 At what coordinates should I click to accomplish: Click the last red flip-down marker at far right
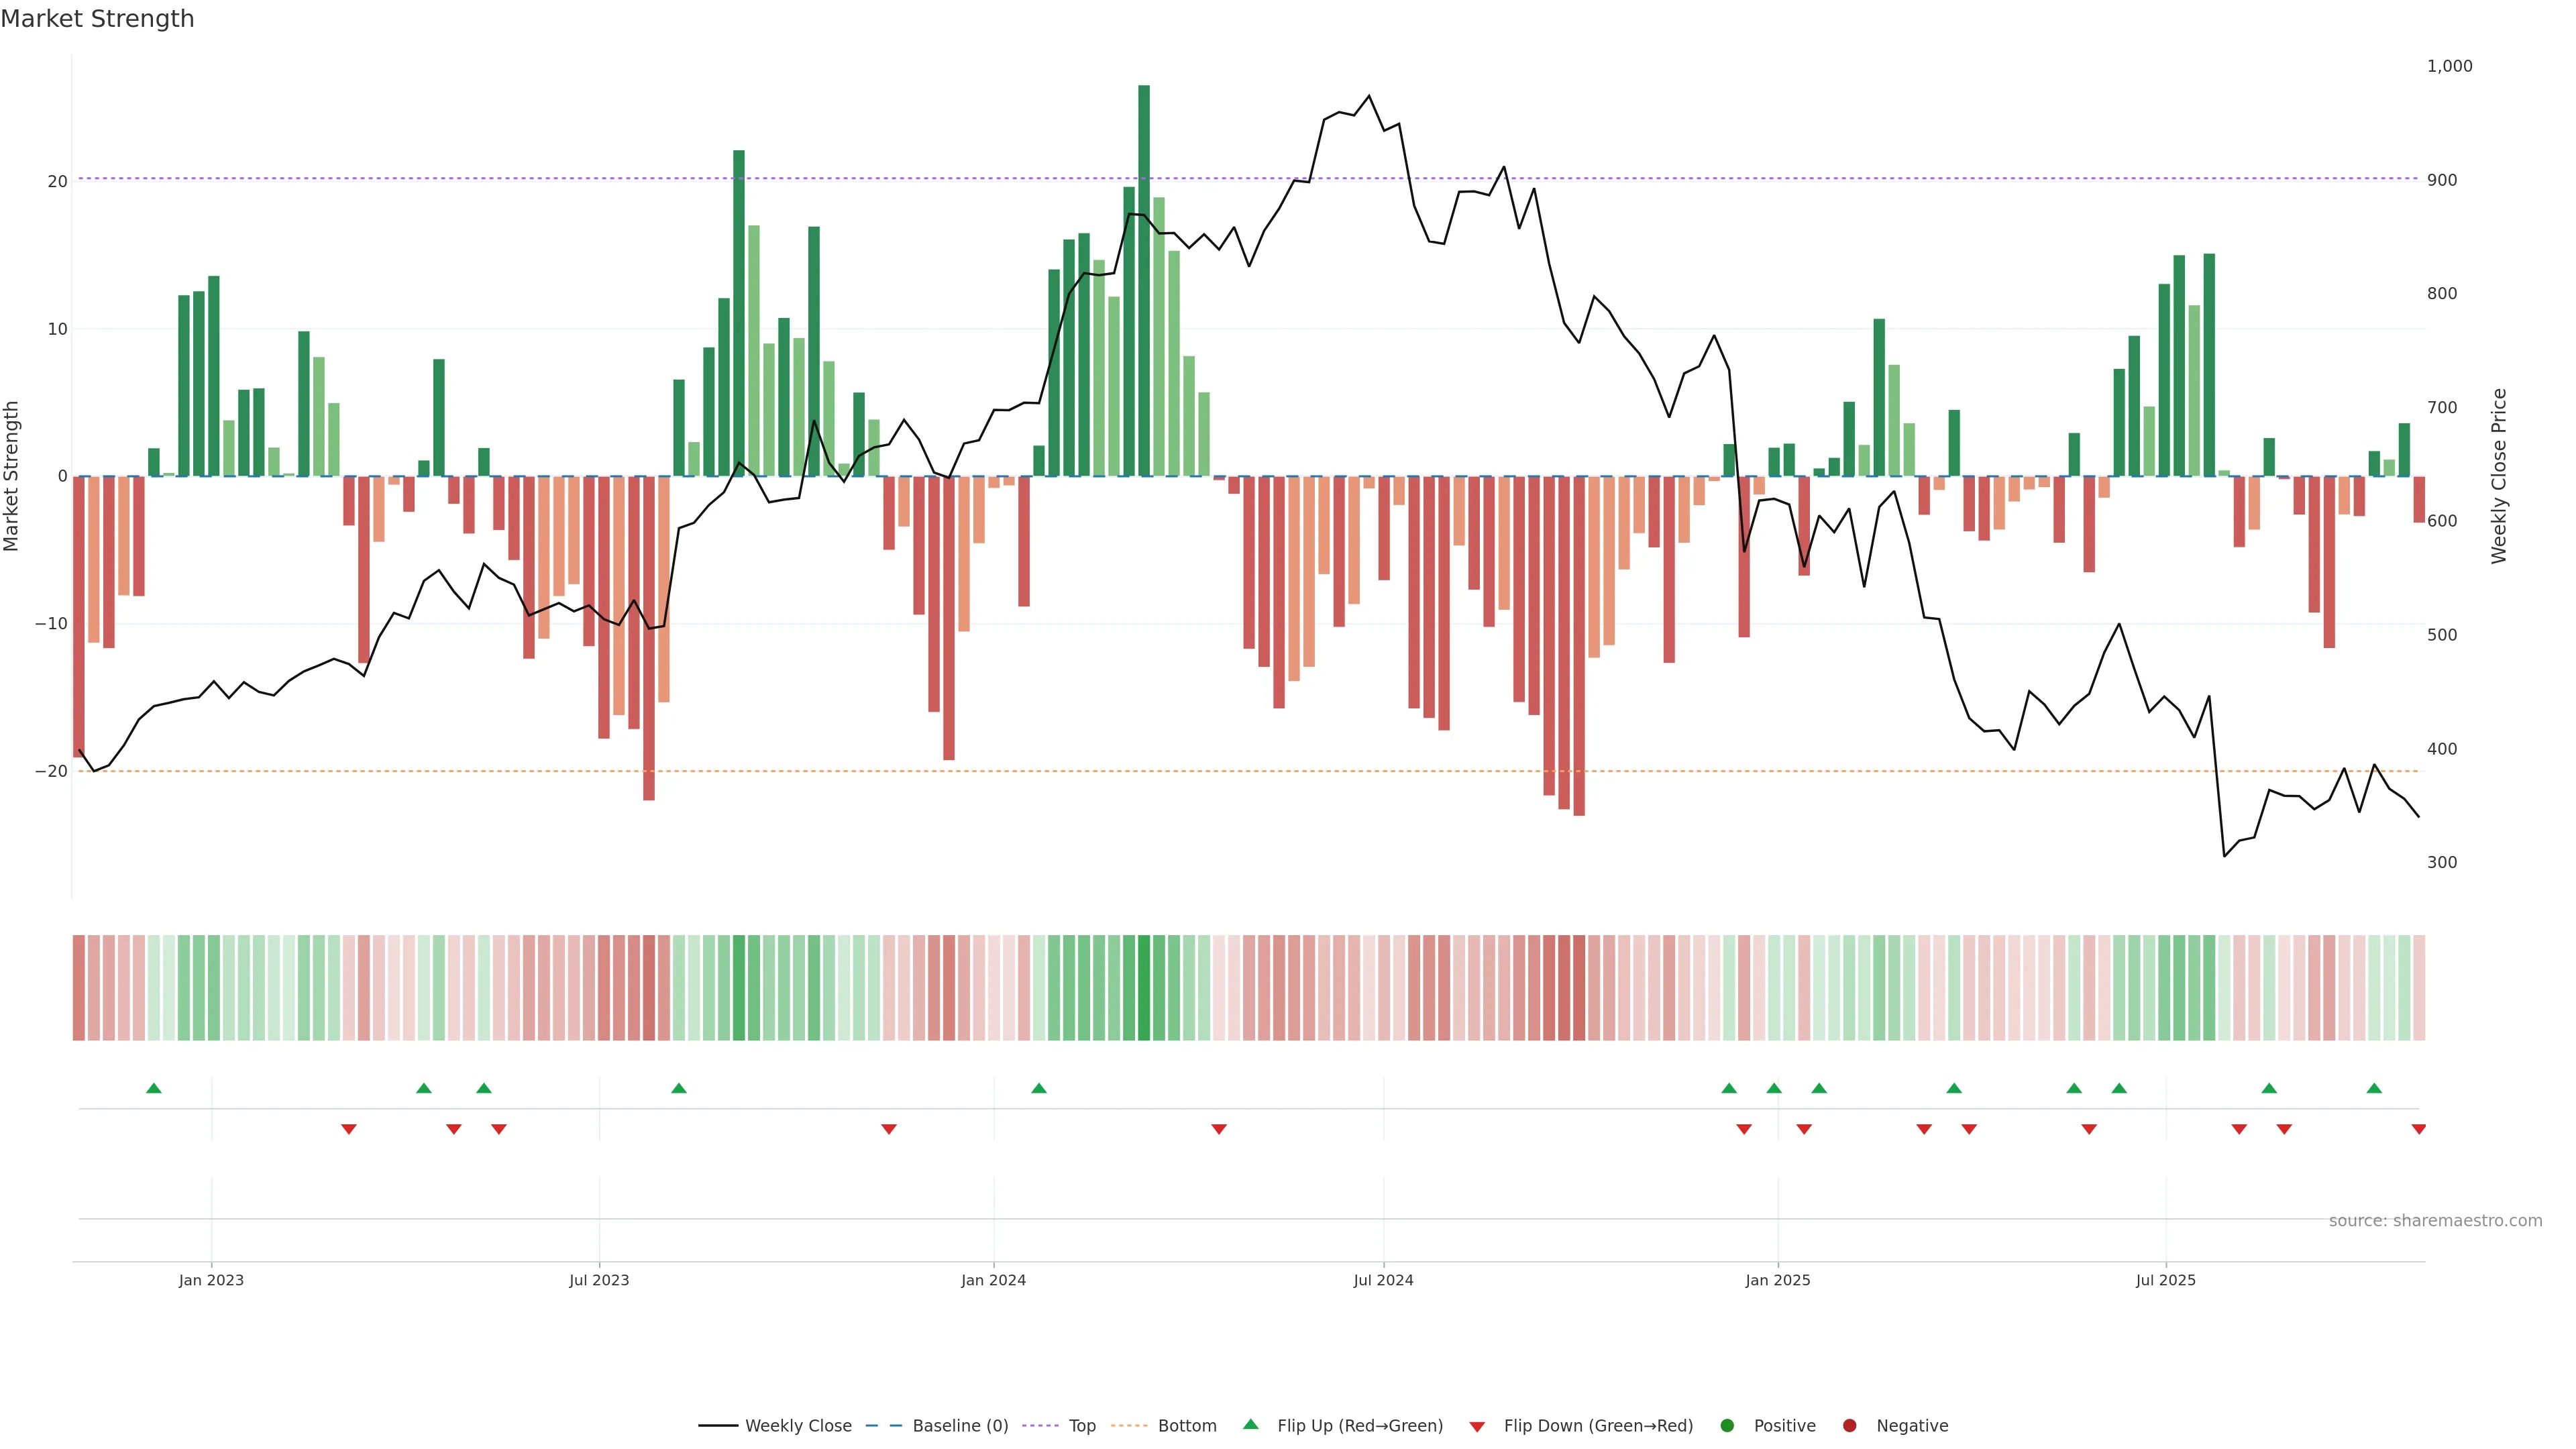click(x=2418, y=1129)
